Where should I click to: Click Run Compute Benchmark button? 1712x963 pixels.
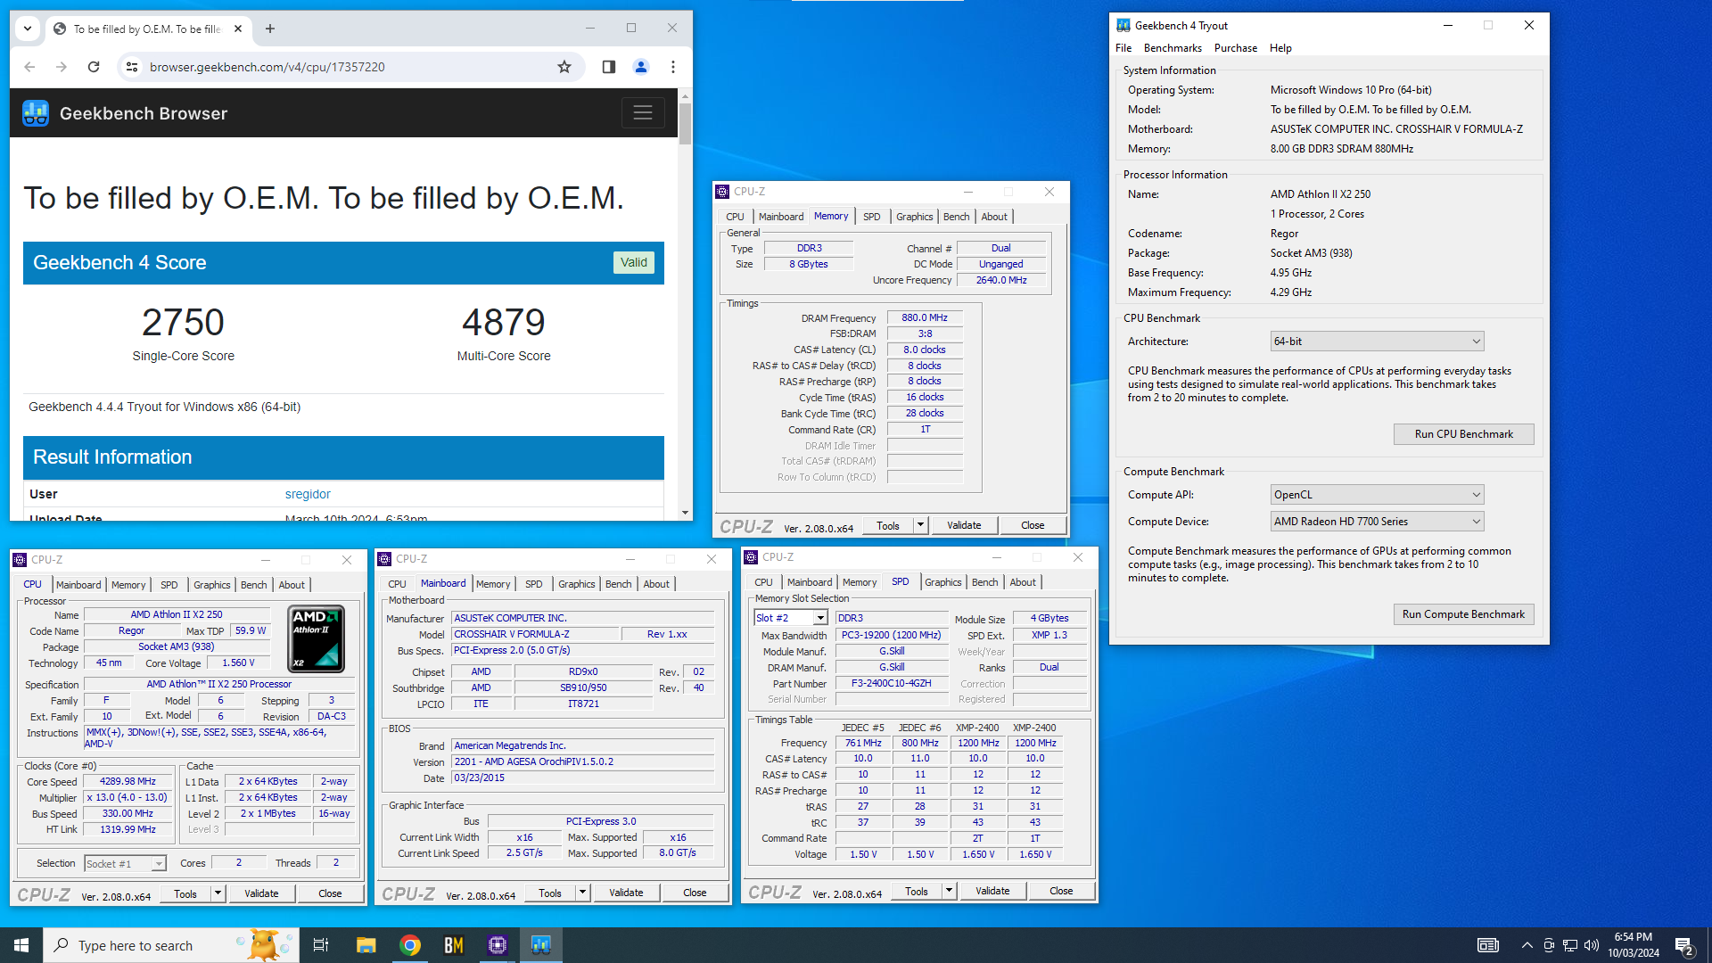(1463, 614)
